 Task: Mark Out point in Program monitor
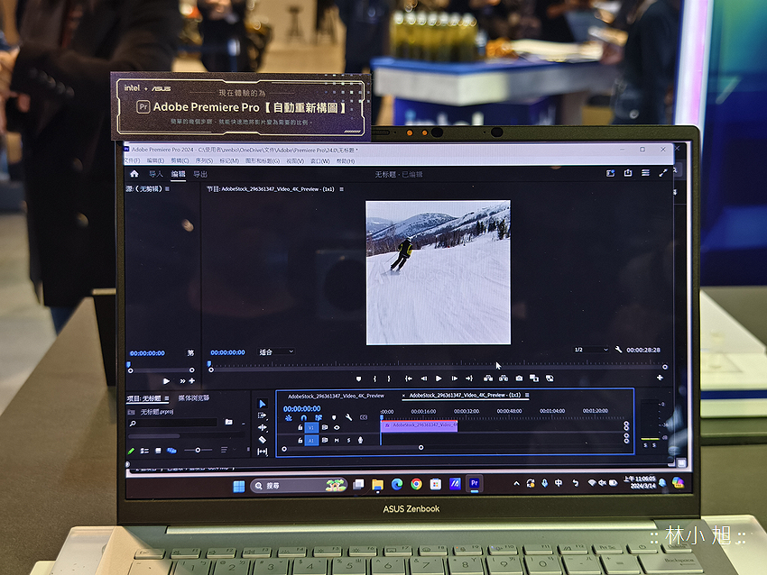[389, 379]
